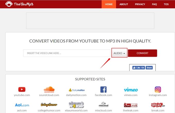Open the HOME navigation tab
Viewport: 175px width, 113px height.
109,4
